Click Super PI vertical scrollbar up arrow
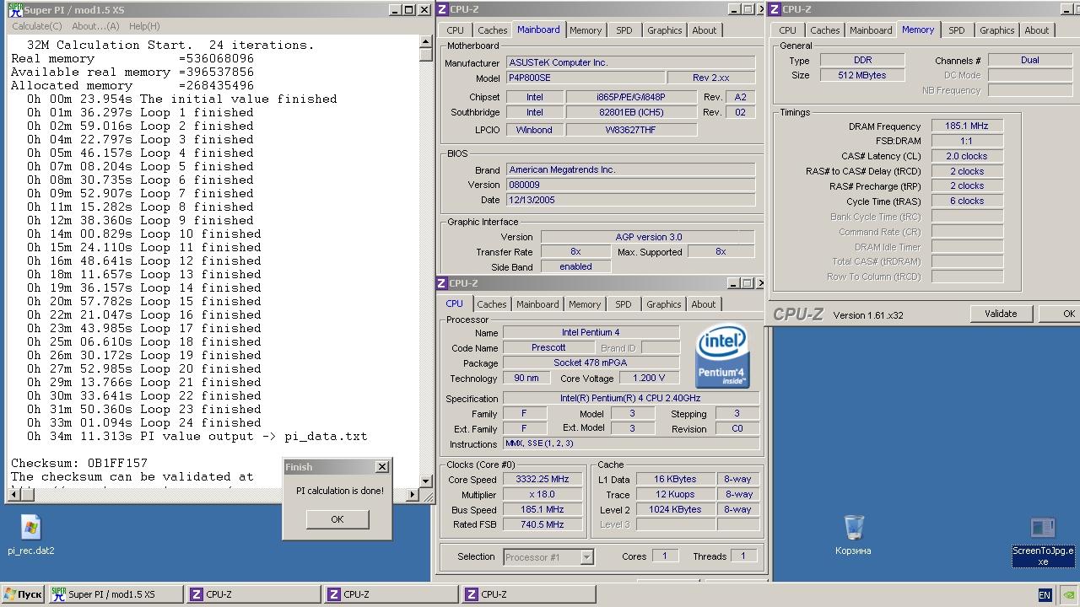 click(426, 42)
